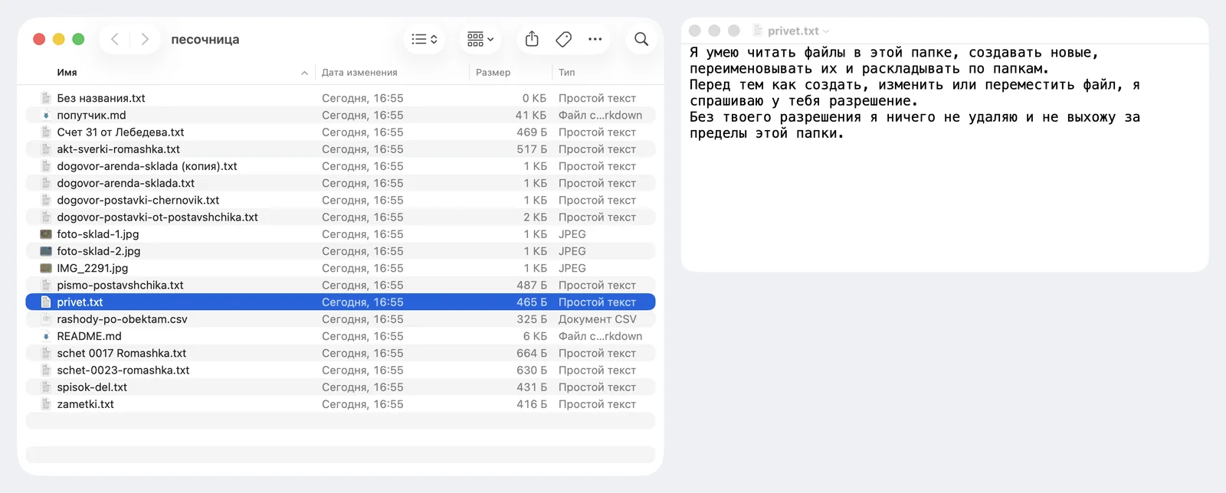Viewport: 1226px width, 493px height.
Task: Click privet.txt title in editor window
Action: (793, 31)
